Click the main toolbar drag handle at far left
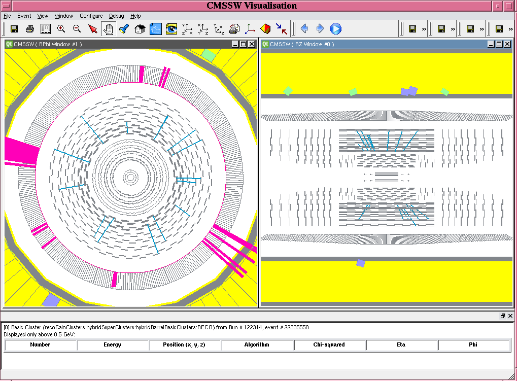Viewport: 517px width, 381px height. pyautogui.click(x=4, y=29)
